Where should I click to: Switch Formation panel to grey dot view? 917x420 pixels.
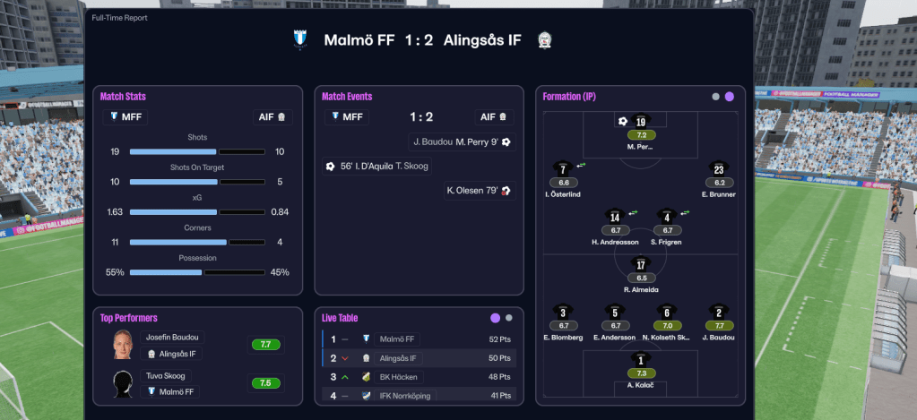tap(715, 97)
